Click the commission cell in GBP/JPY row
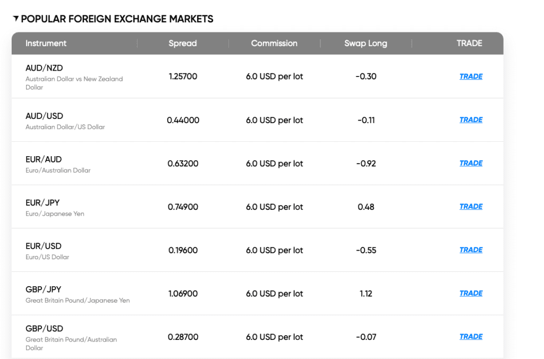Image resolution: width=544 pixels, height=359 pixels. click(274, 294)
